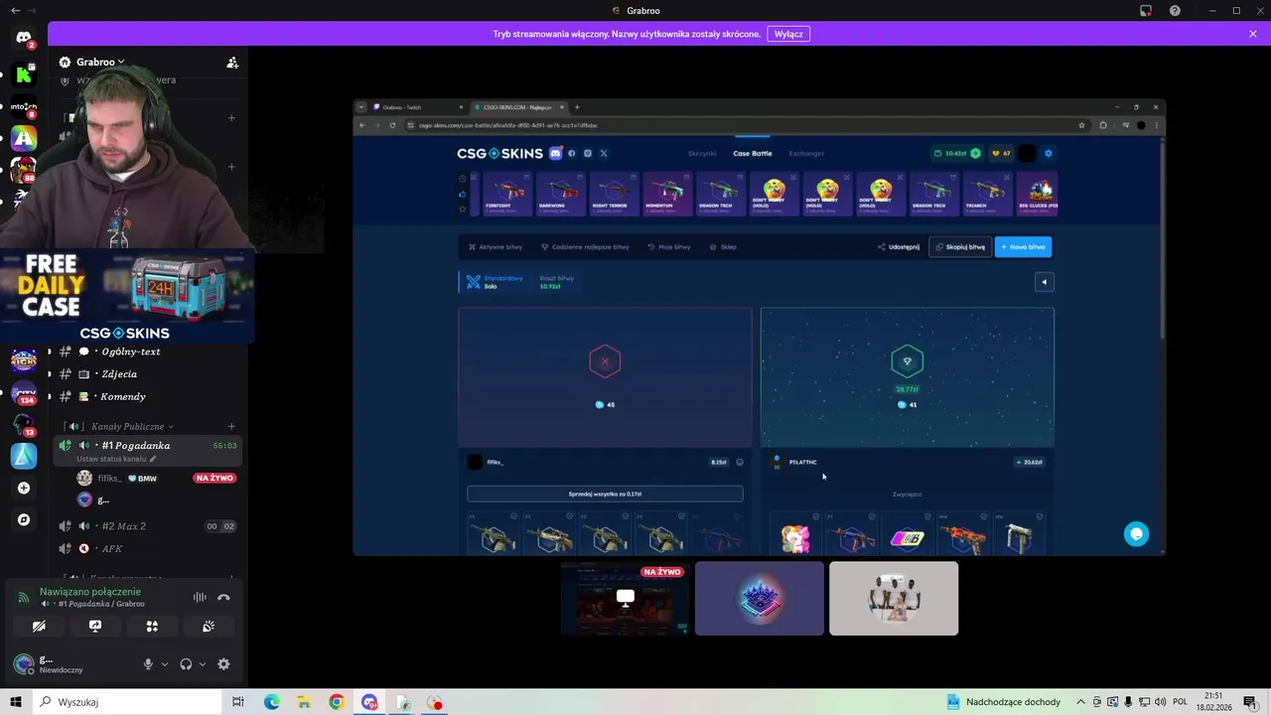Select Moje bitwy filter in stream
The height and width of the screenshot is (715, 1271).
(669, 246)
